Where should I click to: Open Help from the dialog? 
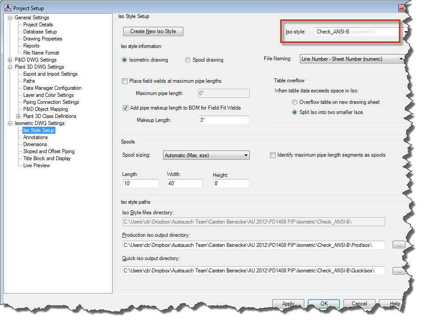point(392,304)
